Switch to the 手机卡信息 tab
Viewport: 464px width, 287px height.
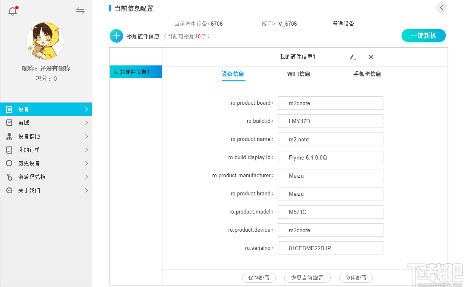point(367,74)
